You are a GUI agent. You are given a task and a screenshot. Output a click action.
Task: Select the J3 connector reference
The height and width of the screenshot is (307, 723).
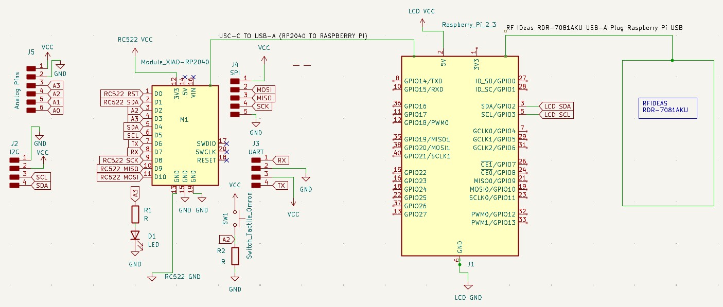(x=256, y=143)
